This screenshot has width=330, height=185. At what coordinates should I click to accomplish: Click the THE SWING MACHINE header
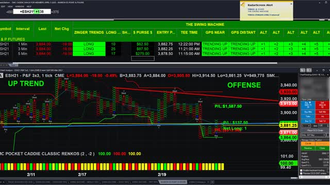tap(205, 25)
